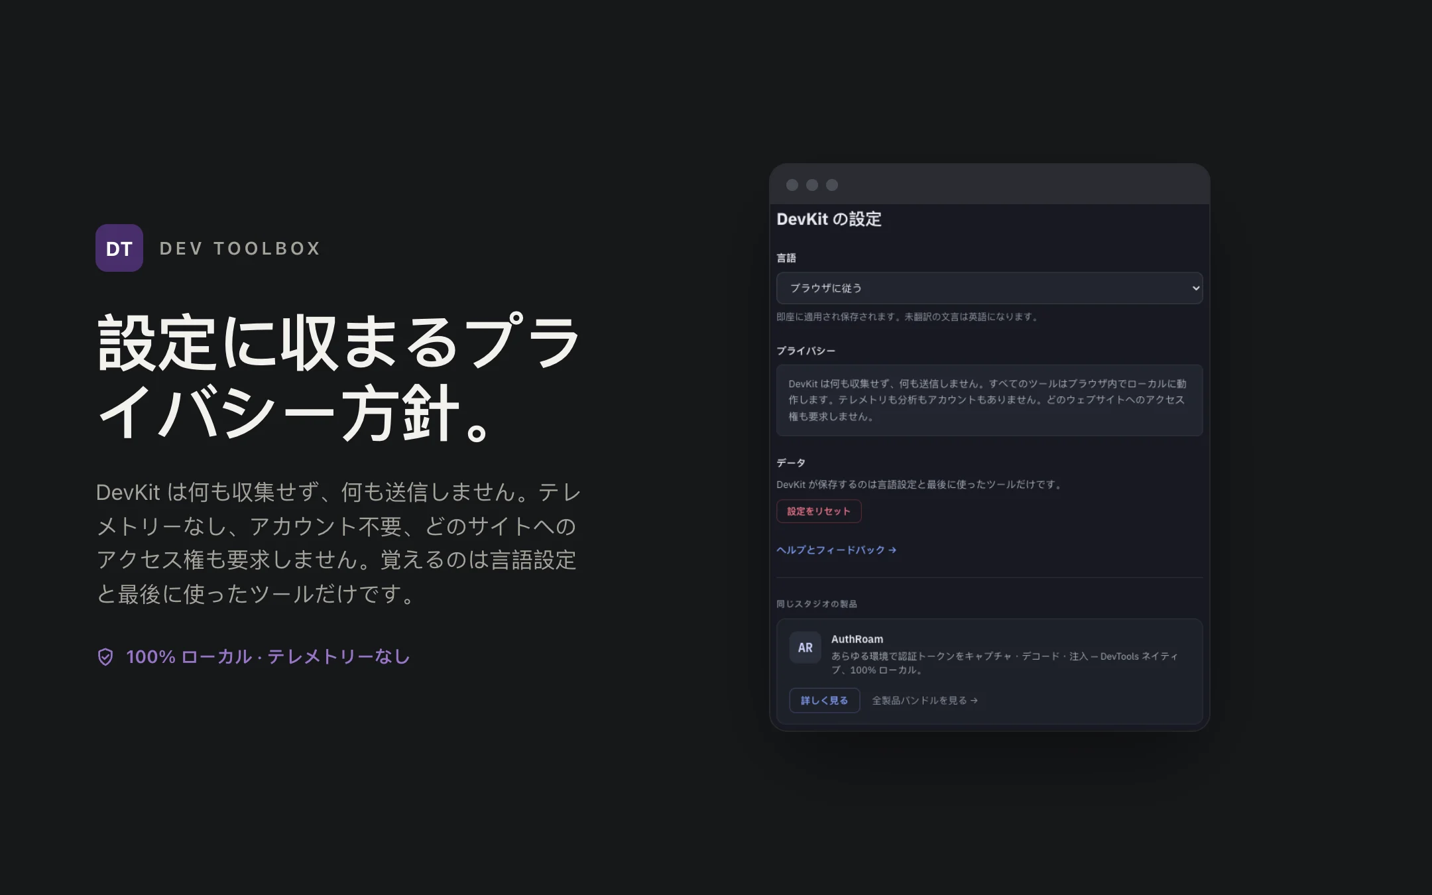Click the AR AuthRoam product icon
Viewport: 1432px width, 895px height.
tap(805, 648)
